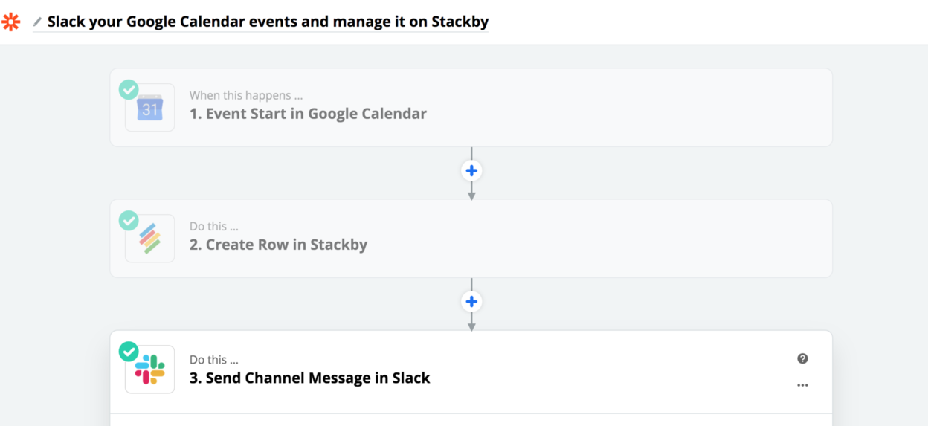Click 'Do this ...' label on the Slack step

tap(213, 360)
